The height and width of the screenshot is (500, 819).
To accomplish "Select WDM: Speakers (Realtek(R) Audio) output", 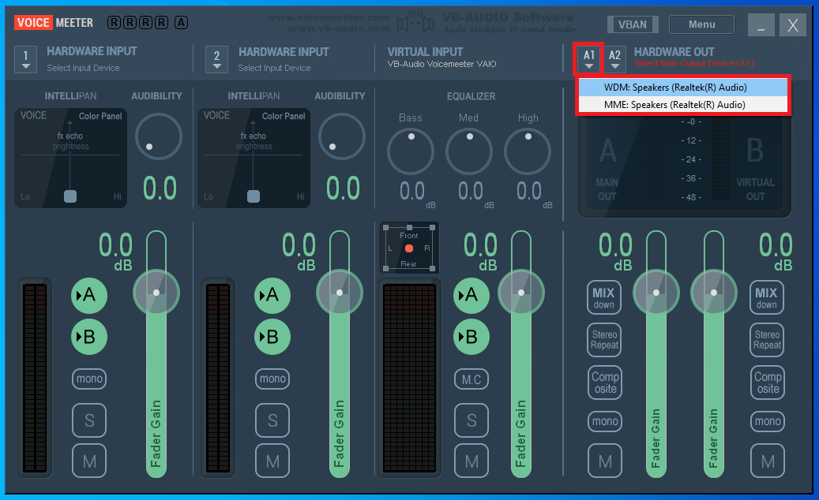I will 682,87.
